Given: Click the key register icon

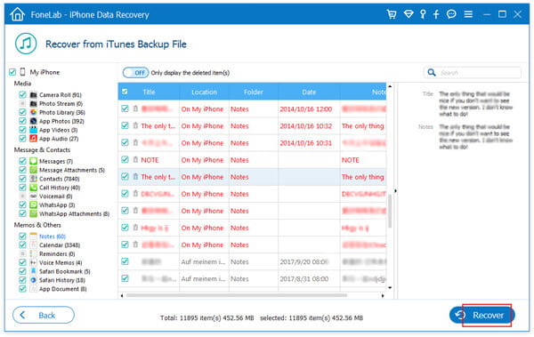Looking at the screenshot, I should click(x=423, y=14).
